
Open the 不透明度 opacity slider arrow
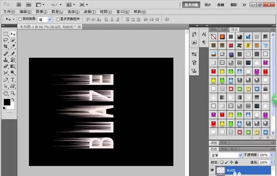[x=272, y=155]
